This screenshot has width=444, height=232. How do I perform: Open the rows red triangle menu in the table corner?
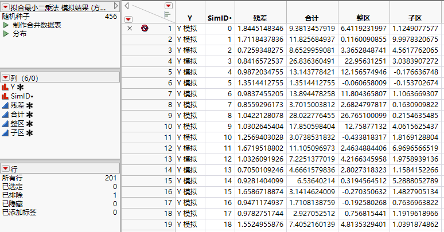[x=128, y=19]
